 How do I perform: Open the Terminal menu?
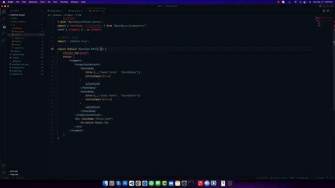coord(64,2)
